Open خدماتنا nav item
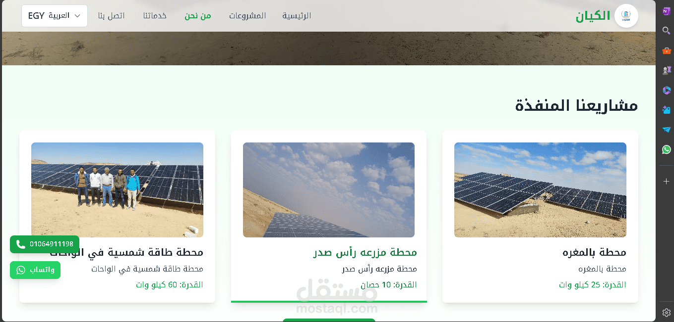 tap(155, 16)
